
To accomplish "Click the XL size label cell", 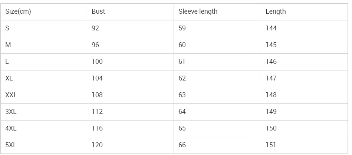I will (x=9, y=78).
